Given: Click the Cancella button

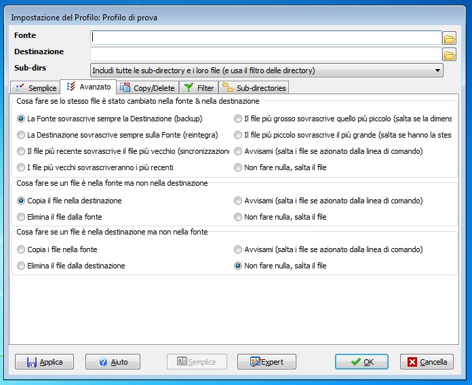Looking at the screenshot, I should pyautogui.click(x=427, y=362).
